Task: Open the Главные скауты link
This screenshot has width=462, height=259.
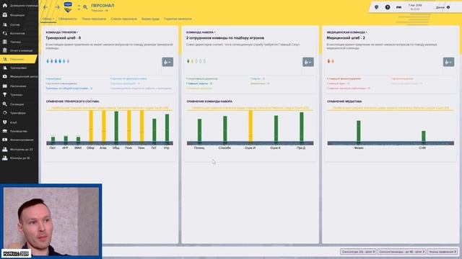Action: click(x=199, y=83)
